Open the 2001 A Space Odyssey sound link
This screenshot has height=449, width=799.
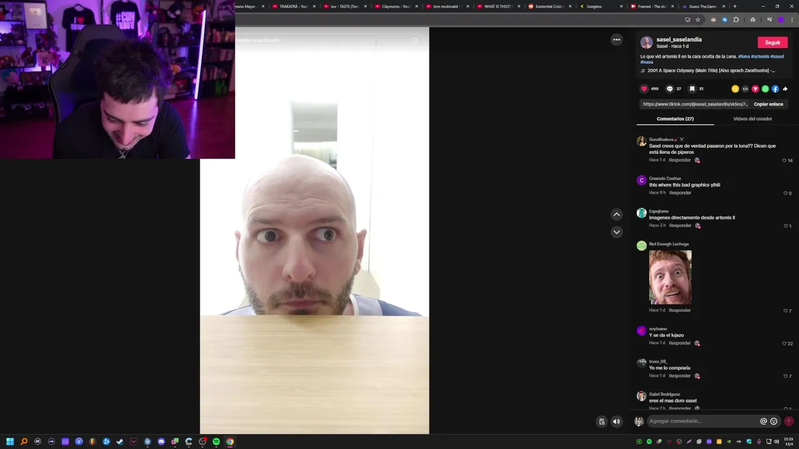[x=711, y=70]
